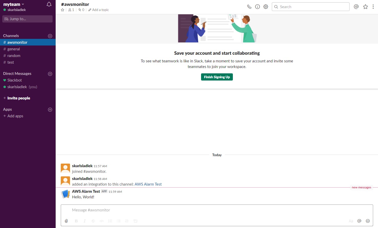The height and width of the screenshot is (228, 378).
Task: Open the more options vertical dots menu
Action: pos(373,7)
